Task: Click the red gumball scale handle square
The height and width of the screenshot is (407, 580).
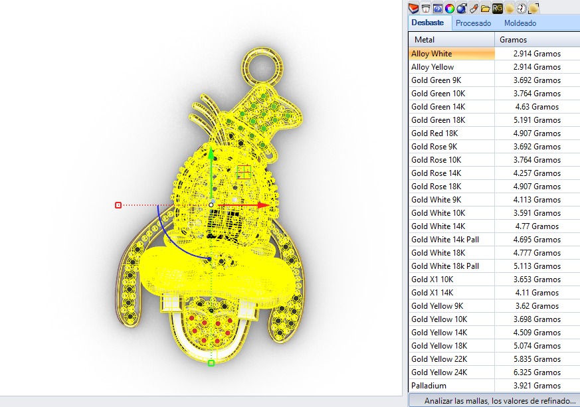Action: [118, 204]
